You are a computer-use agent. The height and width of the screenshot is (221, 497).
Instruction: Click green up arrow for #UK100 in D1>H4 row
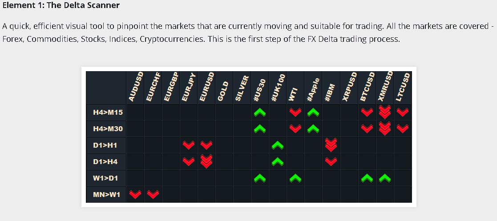pos(278,161)
